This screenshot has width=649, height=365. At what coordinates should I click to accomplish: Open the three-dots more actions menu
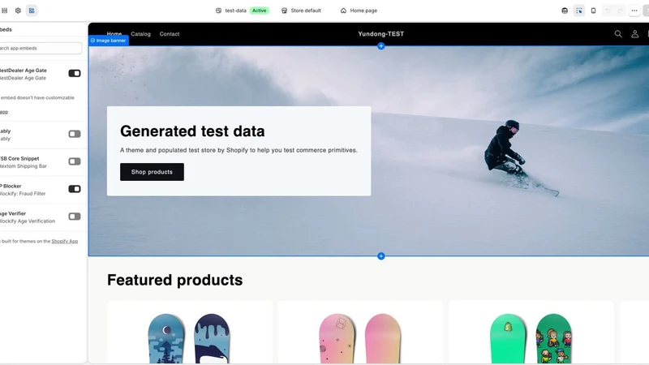[x=634, y=11]
